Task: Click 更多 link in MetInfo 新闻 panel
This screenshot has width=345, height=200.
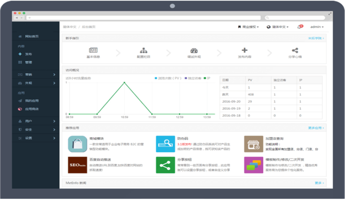Action: [x=319, y=183]
